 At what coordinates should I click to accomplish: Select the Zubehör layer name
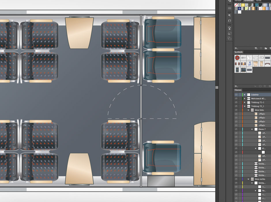click(255, 95)
